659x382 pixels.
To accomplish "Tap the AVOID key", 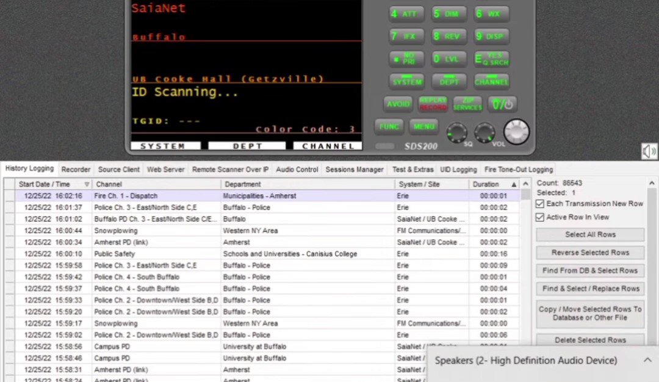I will click(x=398, y=104).
